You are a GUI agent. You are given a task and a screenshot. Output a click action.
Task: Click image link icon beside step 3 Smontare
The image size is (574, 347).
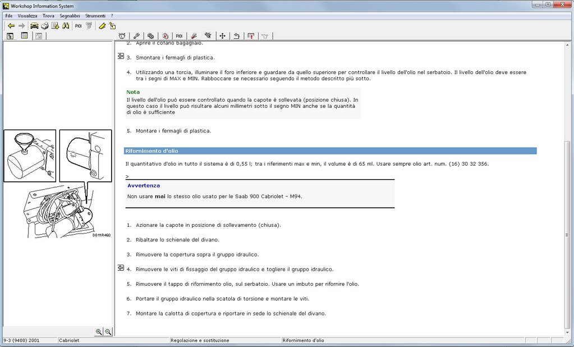[x=121, y=56]
